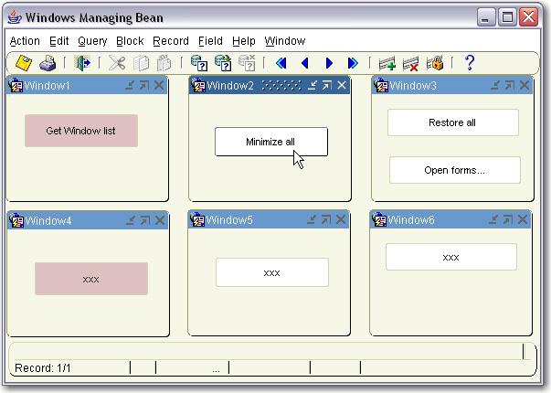Click the xxx button in Window4
Viewport: 551px width, 393px height.
pyautogui.click(x=91, y=279)
